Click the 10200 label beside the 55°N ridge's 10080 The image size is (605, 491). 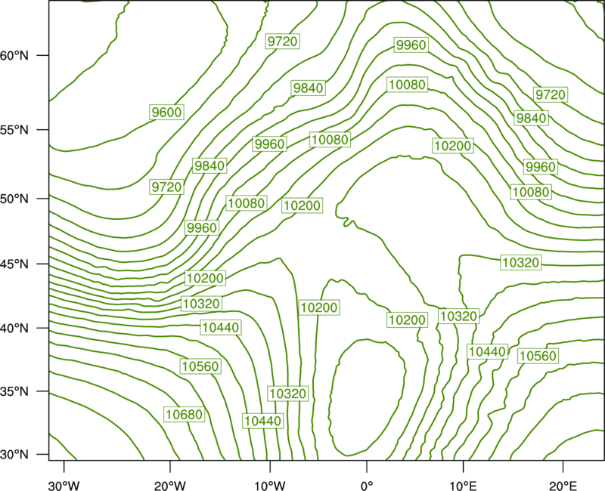(453, 146)
